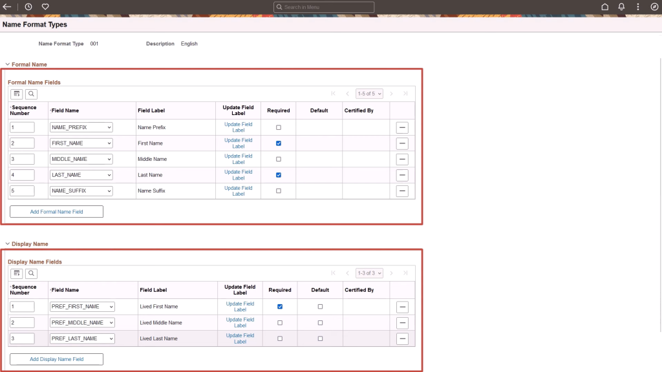662x372 pixels.
Task: Open the NavBar compass icon
Action: pos(654,6)
